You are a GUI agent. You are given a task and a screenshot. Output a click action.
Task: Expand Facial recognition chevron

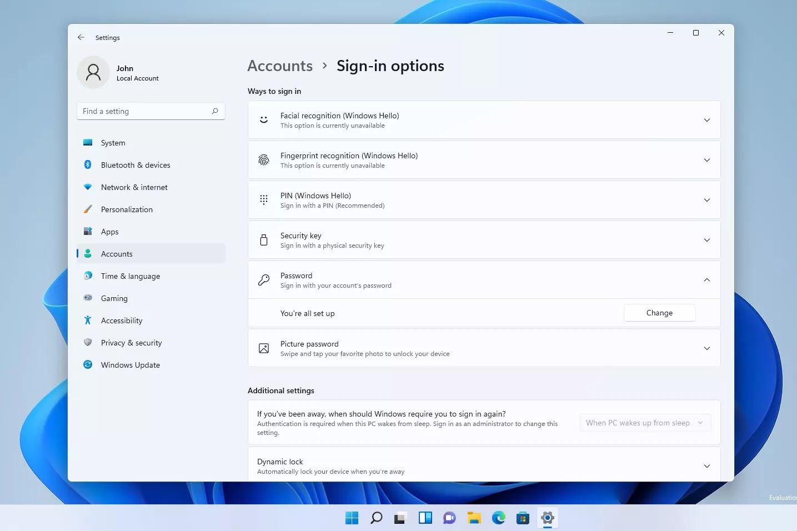click(707, 120)
